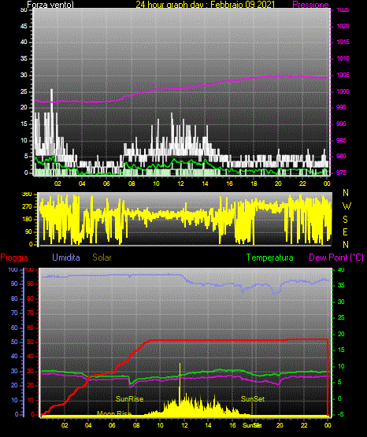This screenshot has width=367, height=437.
Task: Click the N compass letter at the top of the wind direction scale
Action: click(346, 193)
